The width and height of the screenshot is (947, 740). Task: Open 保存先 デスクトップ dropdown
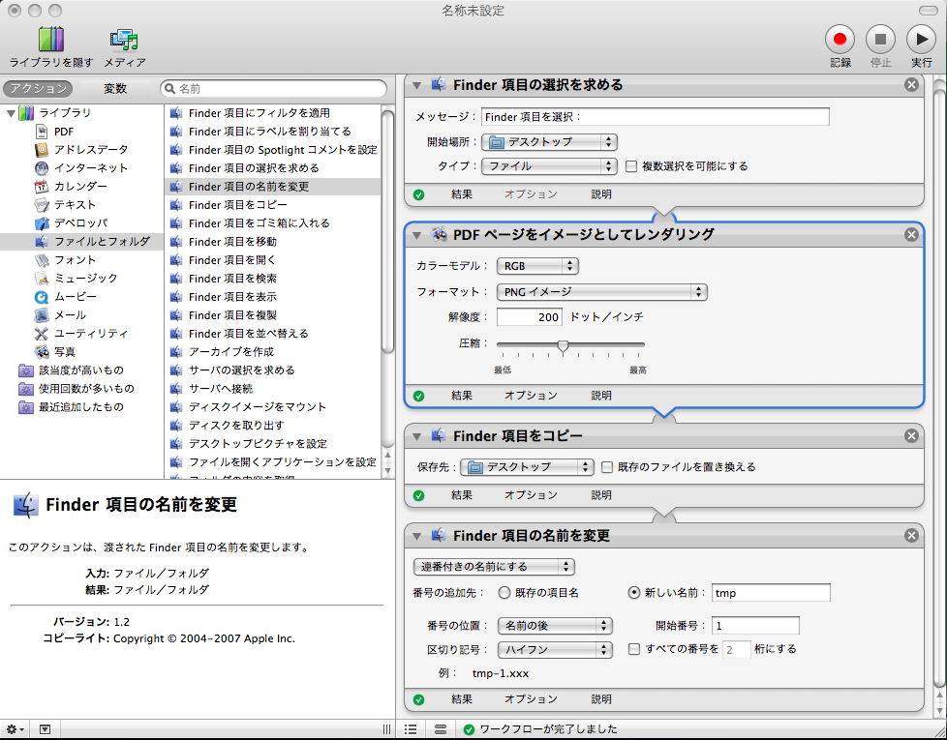pos(528,467)
